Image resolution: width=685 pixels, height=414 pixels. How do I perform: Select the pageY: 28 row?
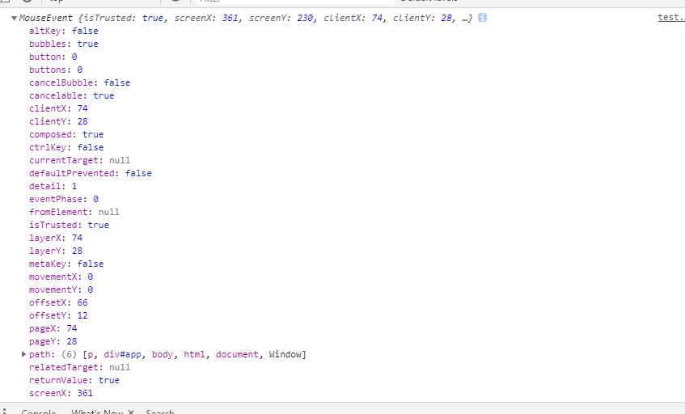pyautogui.click(x=53, y=341)
